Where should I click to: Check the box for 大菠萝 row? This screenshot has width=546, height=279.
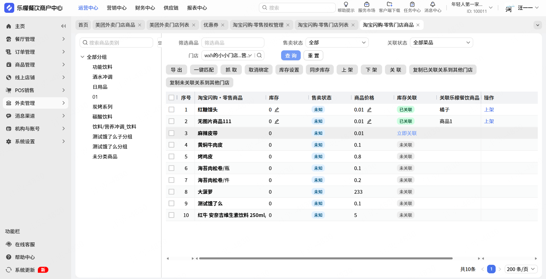point(171,192)
